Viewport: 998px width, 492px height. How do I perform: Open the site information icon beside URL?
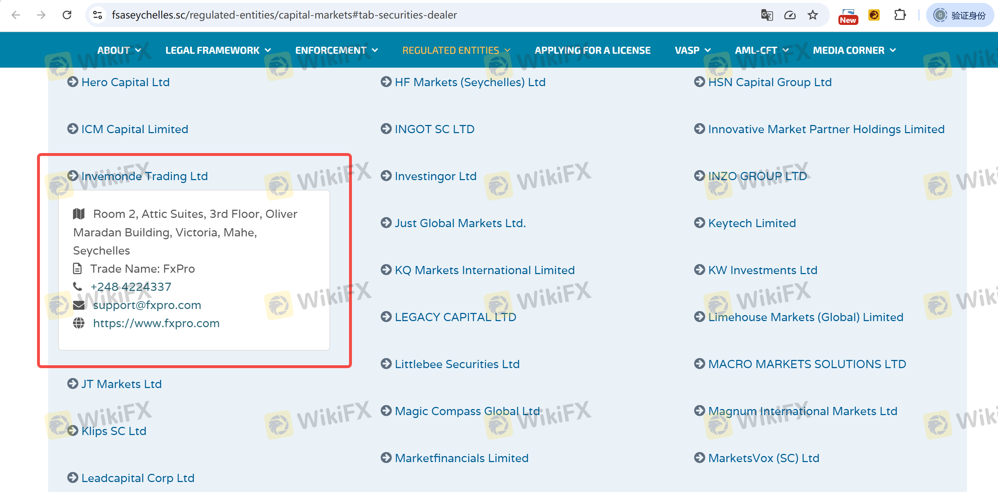click(x=97, y=15)
